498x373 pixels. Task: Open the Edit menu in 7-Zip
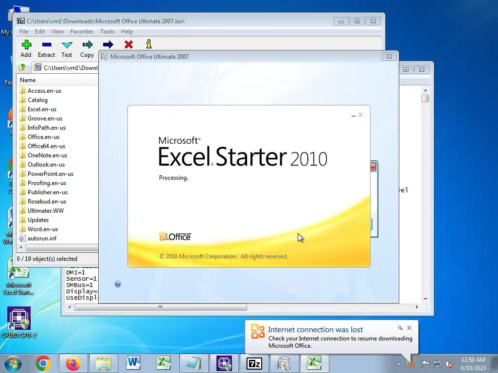[40, 32]
